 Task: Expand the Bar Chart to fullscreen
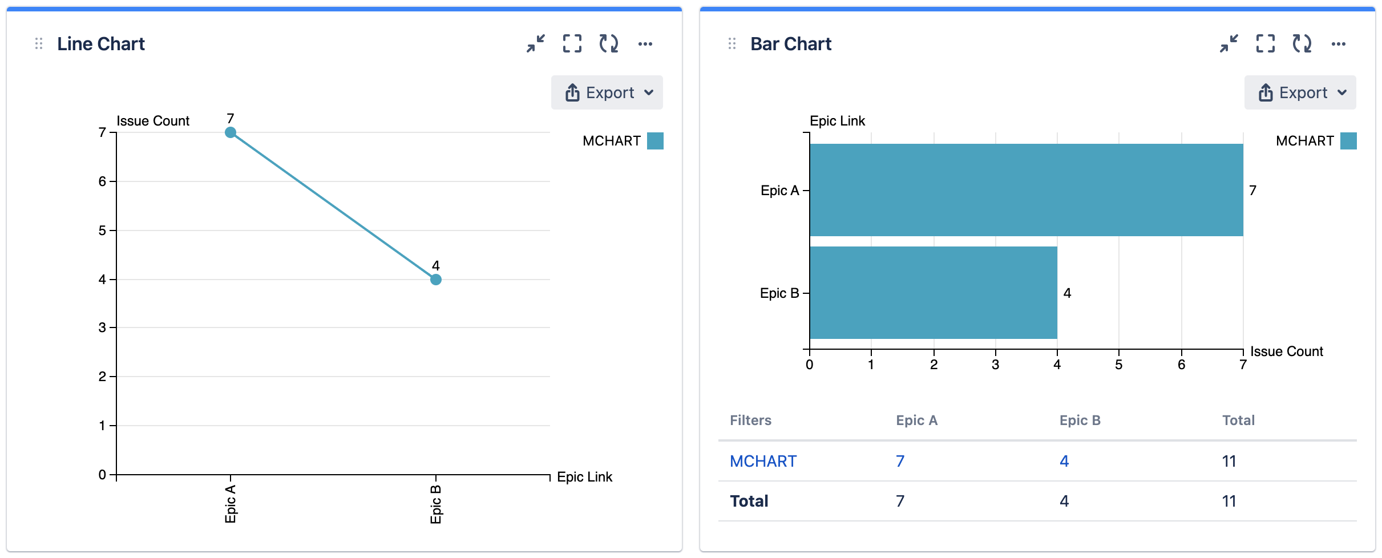tap(1265, 43)
